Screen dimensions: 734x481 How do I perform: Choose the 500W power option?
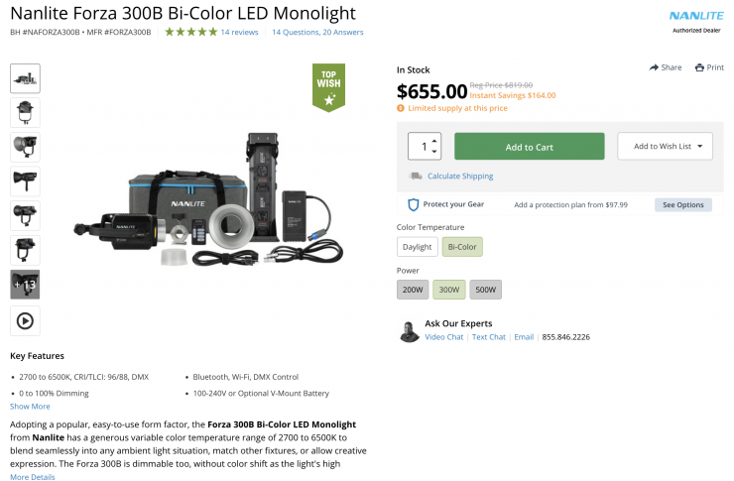click(485, 290)
